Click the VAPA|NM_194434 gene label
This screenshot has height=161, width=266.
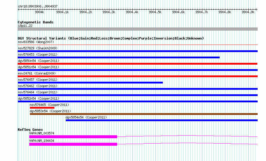[42, 141]
